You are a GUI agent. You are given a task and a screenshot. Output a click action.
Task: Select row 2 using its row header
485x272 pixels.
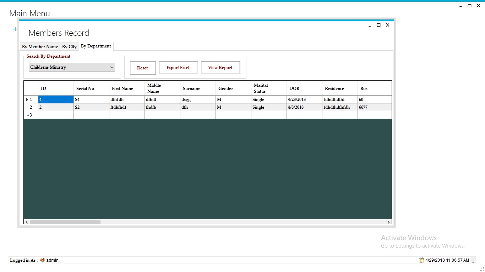point(31,107)
